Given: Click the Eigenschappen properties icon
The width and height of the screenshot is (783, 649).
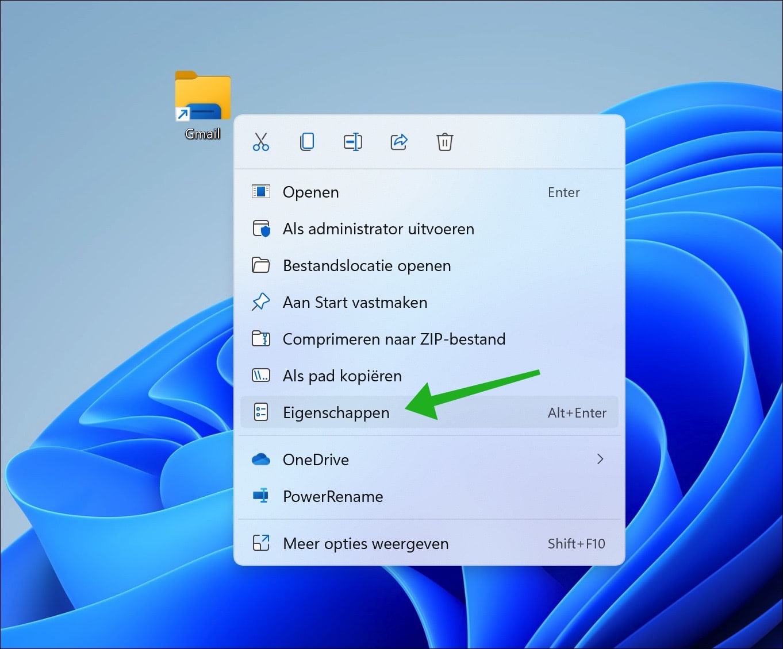Looking at the screenshot, I should (x=261, y=412).
